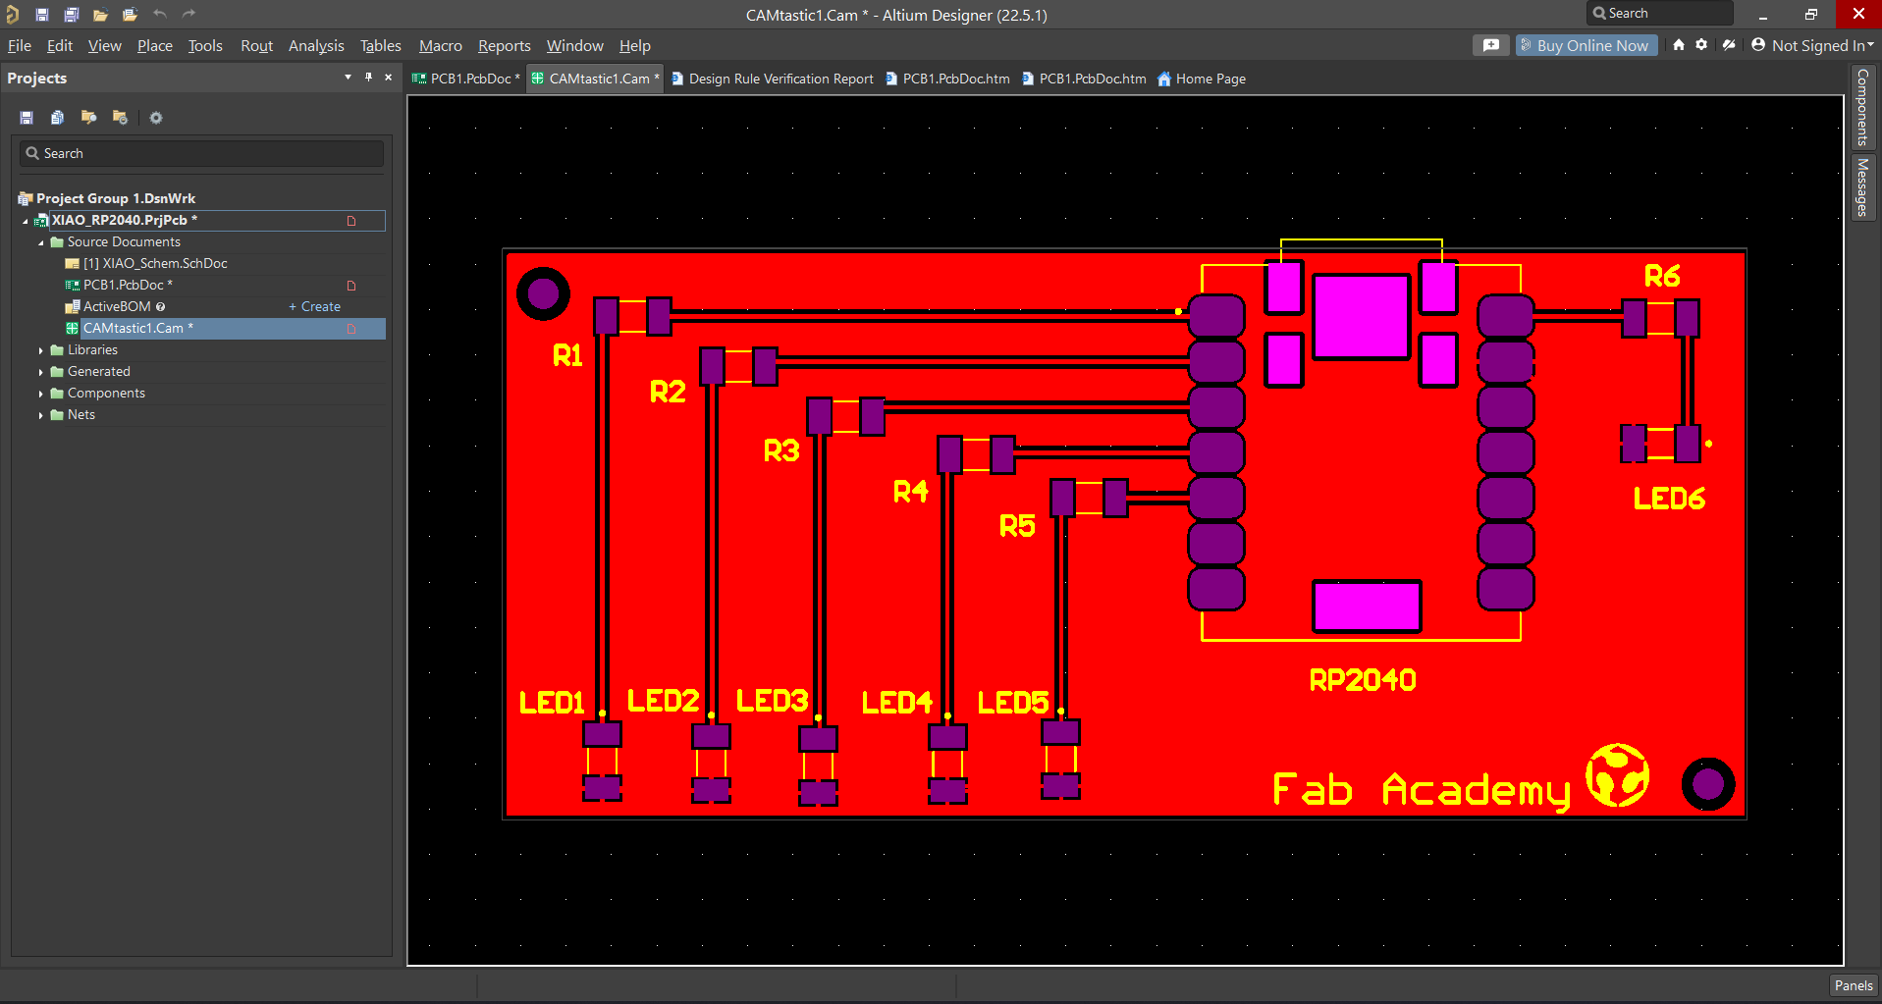
Task: Open the Analysis menu
Action: (x=316, y=45)
